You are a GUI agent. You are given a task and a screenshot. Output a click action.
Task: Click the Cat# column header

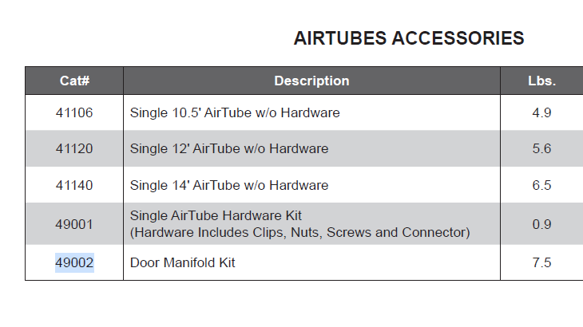point(74,81)
